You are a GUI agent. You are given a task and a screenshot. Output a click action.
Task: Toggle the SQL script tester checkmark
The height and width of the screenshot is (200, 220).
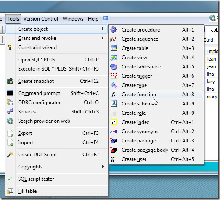coord(10,179)
